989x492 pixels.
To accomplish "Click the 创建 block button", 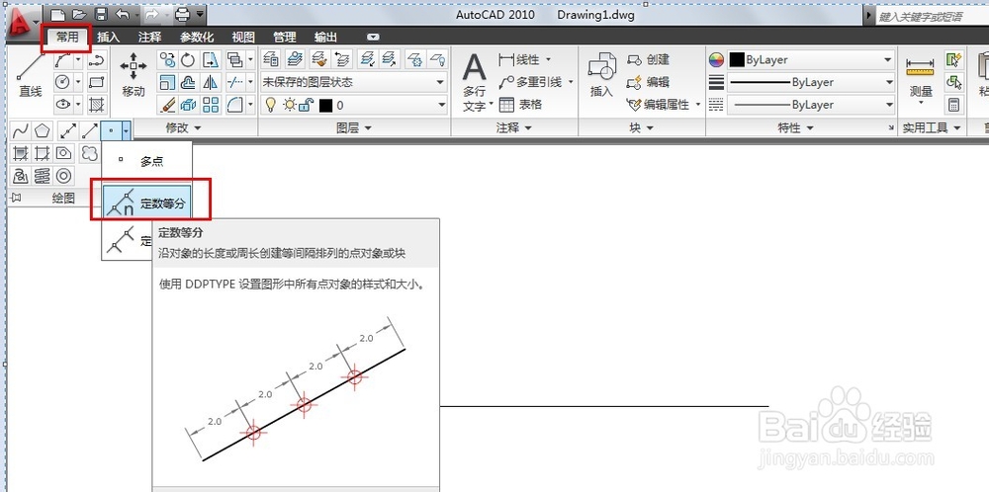I will point(648,60).
